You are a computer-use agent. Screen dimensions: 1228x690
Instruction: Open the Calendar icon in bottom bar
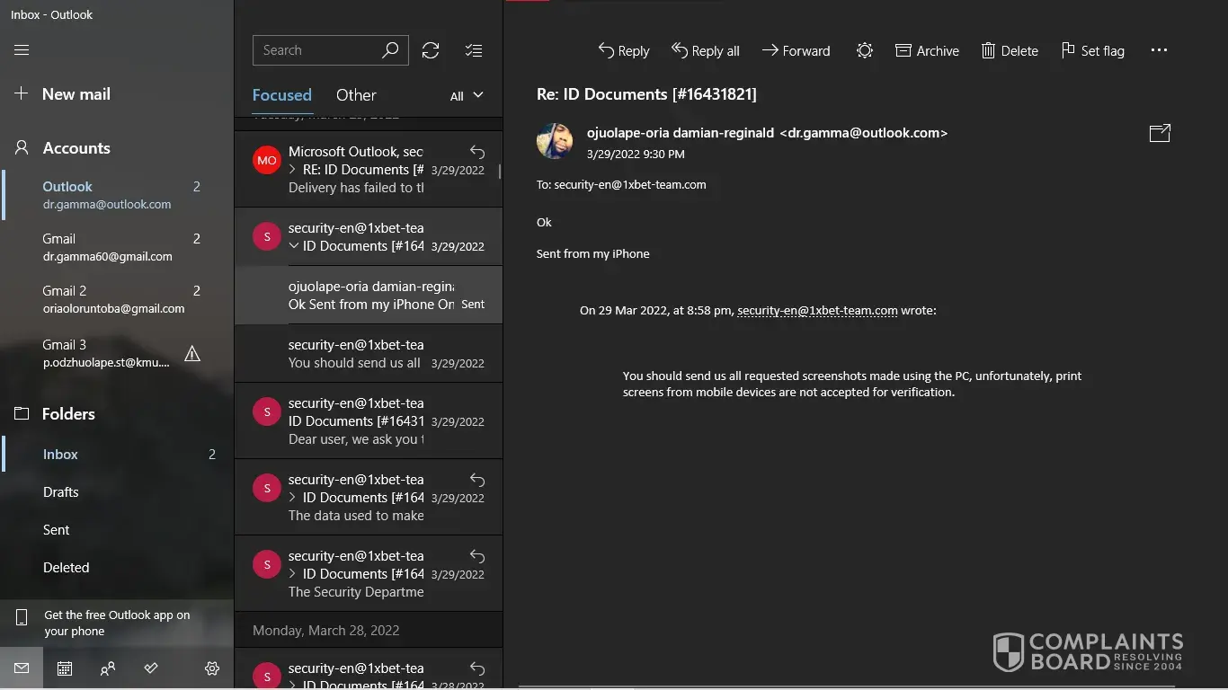65,668
